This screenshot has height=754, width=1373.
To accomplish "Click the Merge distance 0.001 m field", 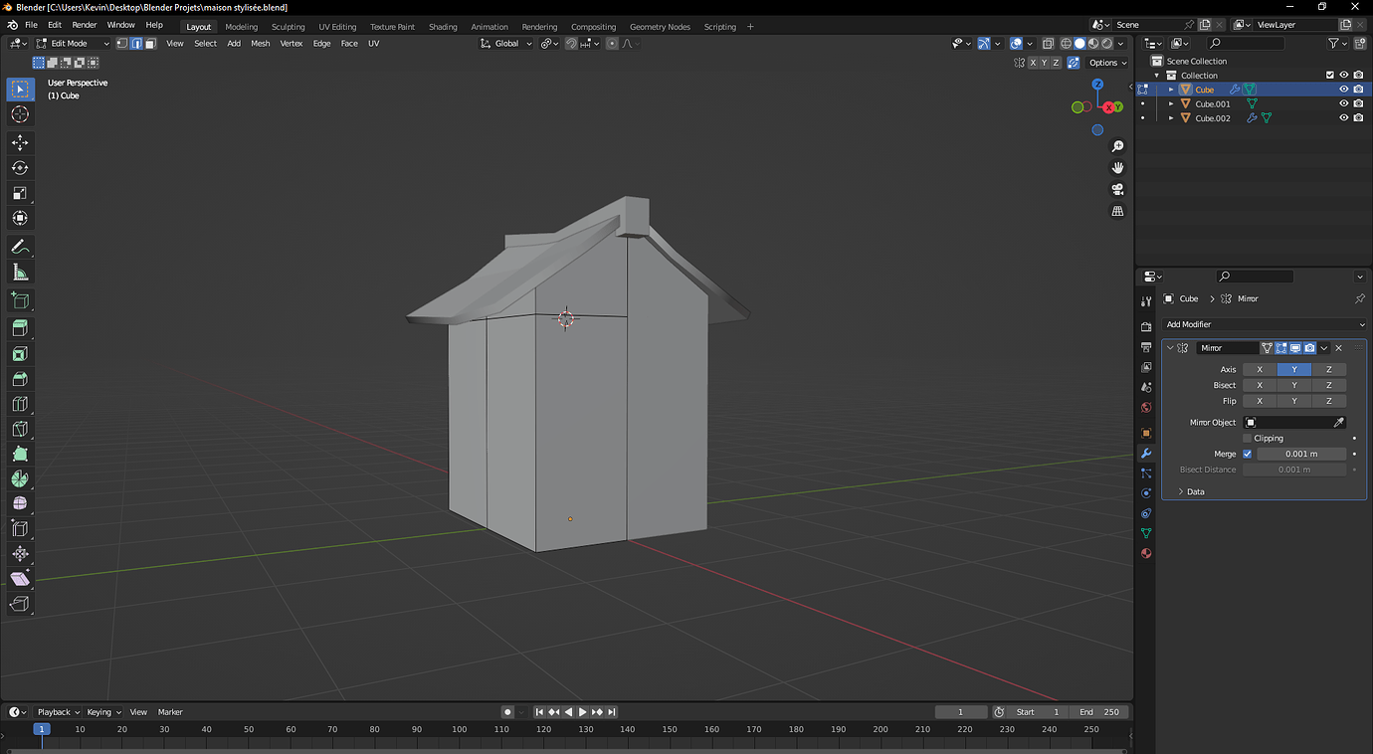I will pyautogui.click(x=1301, y=454).
